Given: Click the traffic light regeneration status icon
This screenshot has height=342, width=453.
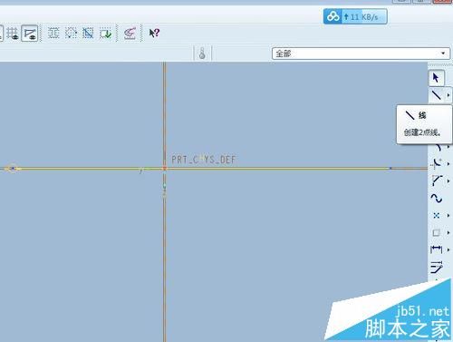Looking at the screenshot, I should tap(202, 54).
